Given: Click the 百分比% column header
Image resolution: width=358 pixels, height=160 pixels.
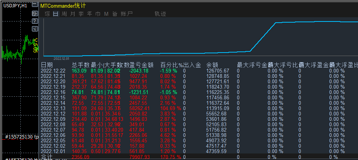Looking at the screenshot, I should [x=172, y=65].
